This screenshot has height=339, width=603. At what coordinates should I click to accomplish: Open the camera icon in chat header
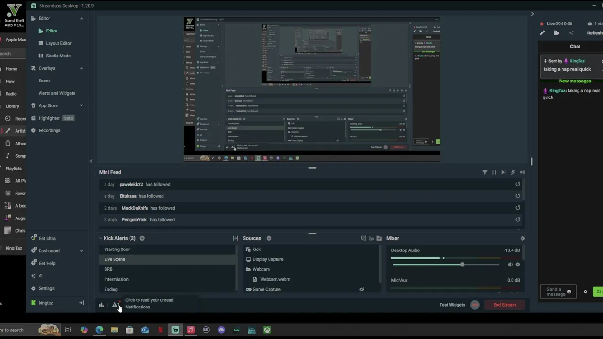point(557,33)
